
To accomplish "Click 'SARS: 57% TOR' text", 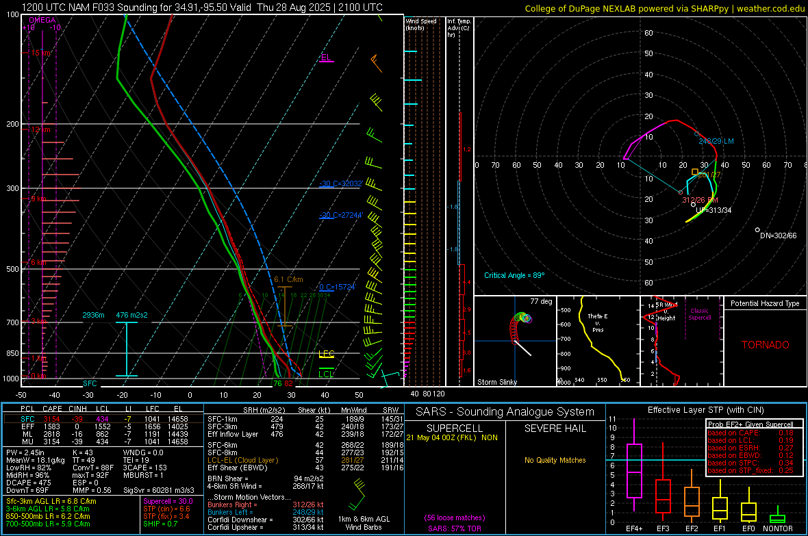I will click(x=455, y=528).
